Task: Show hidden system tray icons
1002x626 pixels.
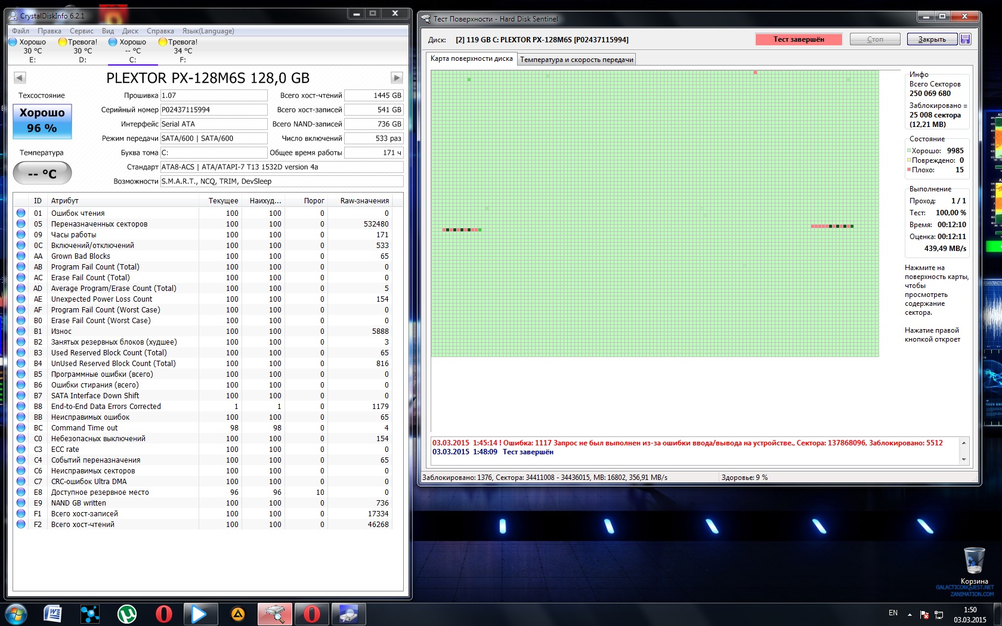Action: coord(910,613)
